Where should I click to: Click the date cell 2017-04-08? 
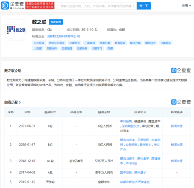point(27,172)
